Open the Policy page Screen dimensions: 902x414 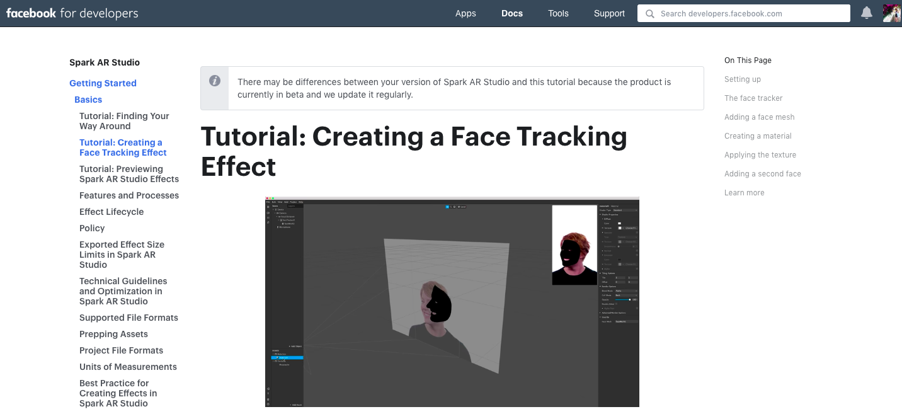[92, 228]
